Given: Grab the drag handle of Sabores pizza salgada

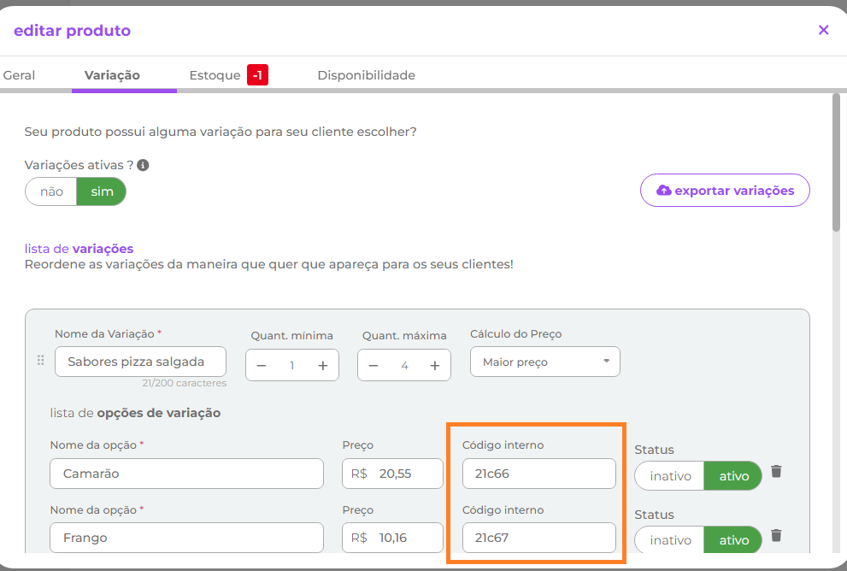Looking at the screenshot, I should 40,361.
